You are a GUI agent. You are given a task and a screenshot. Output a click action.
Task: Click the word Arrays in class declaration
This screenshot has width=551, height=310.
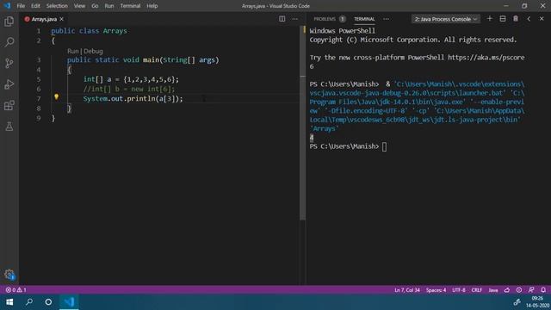tap(115, 31)
